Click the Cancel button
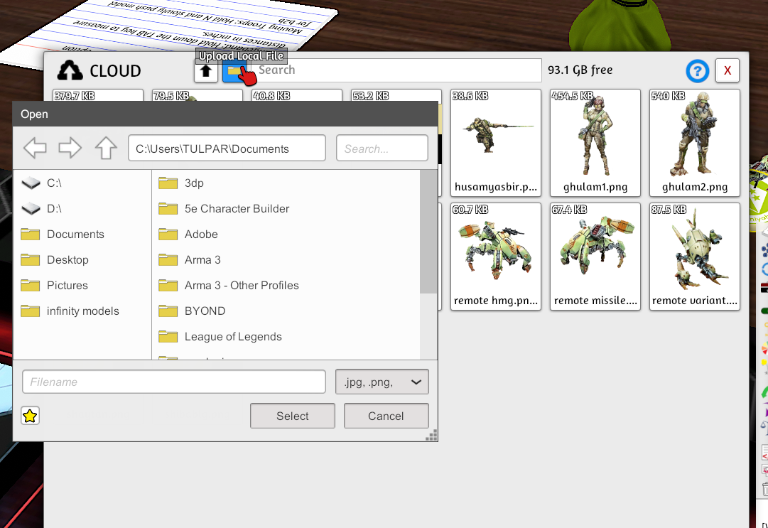 [386, 416]
